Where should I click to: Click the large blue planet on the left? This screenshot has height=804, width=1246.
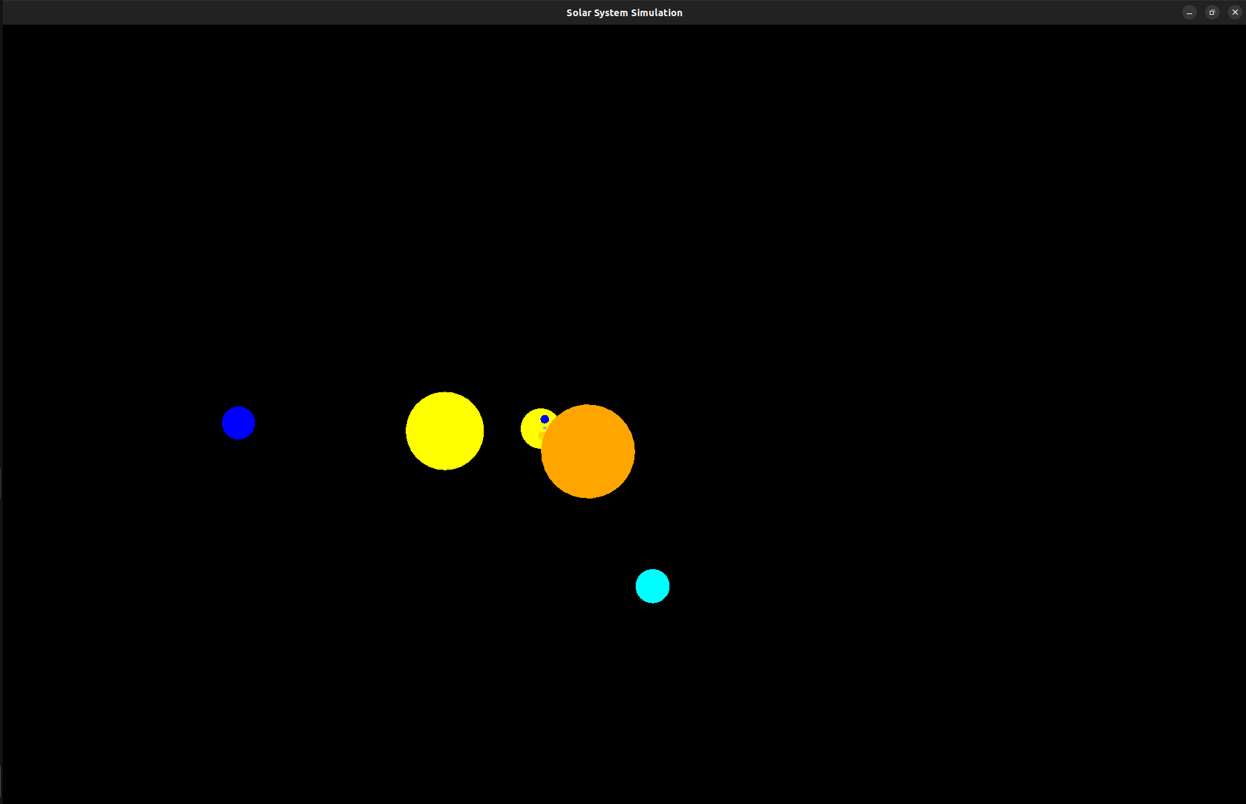coord(239,423)
